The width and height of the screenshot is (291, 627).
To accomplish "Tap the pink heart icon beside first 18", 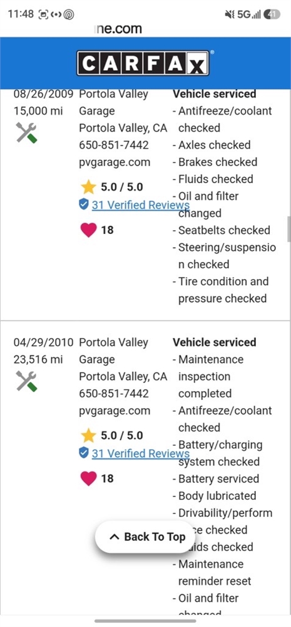I will (x=89, y=230).
